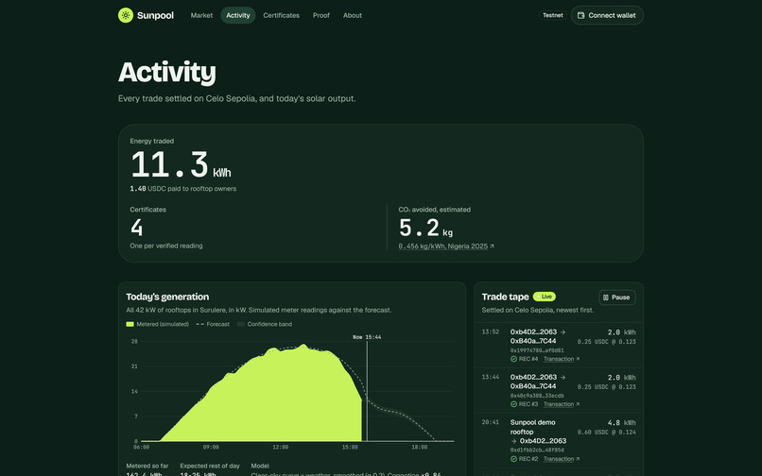Viewport: 762px width, 476px height.
Task: Open Transaction link for REC #3
Action: (x=559, y=404)
